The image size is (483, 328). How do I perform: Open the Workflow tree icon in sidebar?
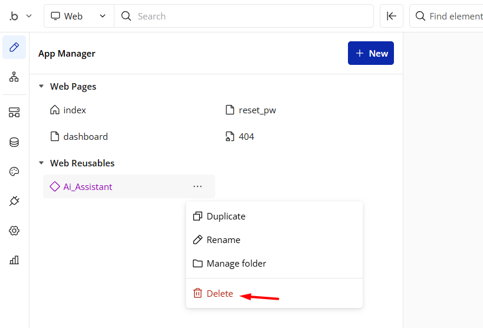pos(14,77)
